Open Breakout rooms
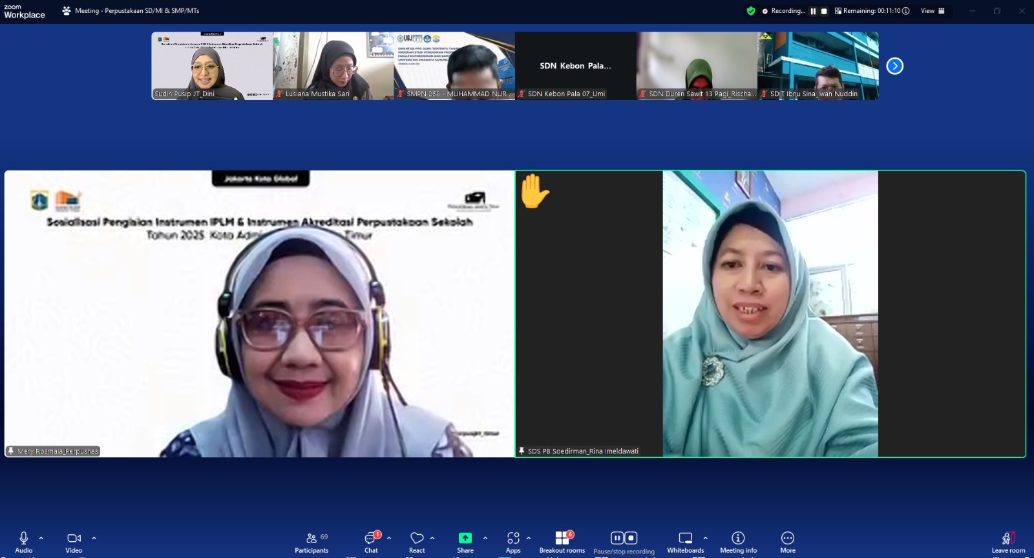The image size is (1034, 558). coord(562,542)
